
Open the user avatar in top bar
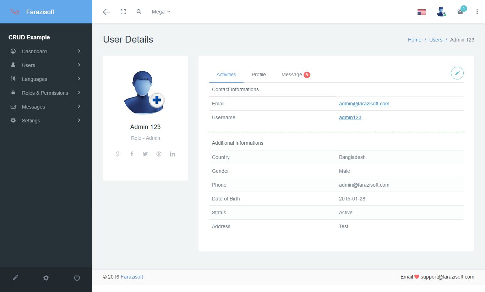click(x=441, y=12)
